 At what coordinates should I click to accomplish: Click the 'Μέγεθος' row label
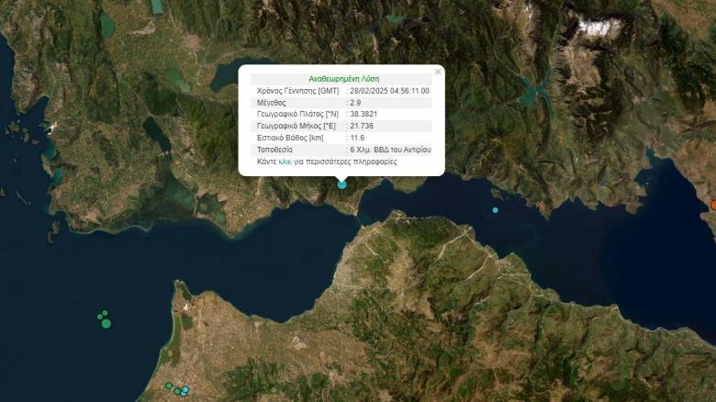tap(273, 103)
